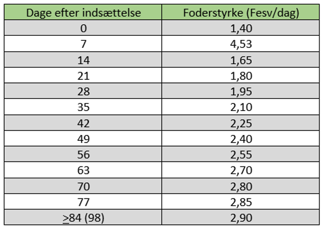Select the final value 2,90
The width and height of the screenshot is (323, 228).
[x=241, y=217]
